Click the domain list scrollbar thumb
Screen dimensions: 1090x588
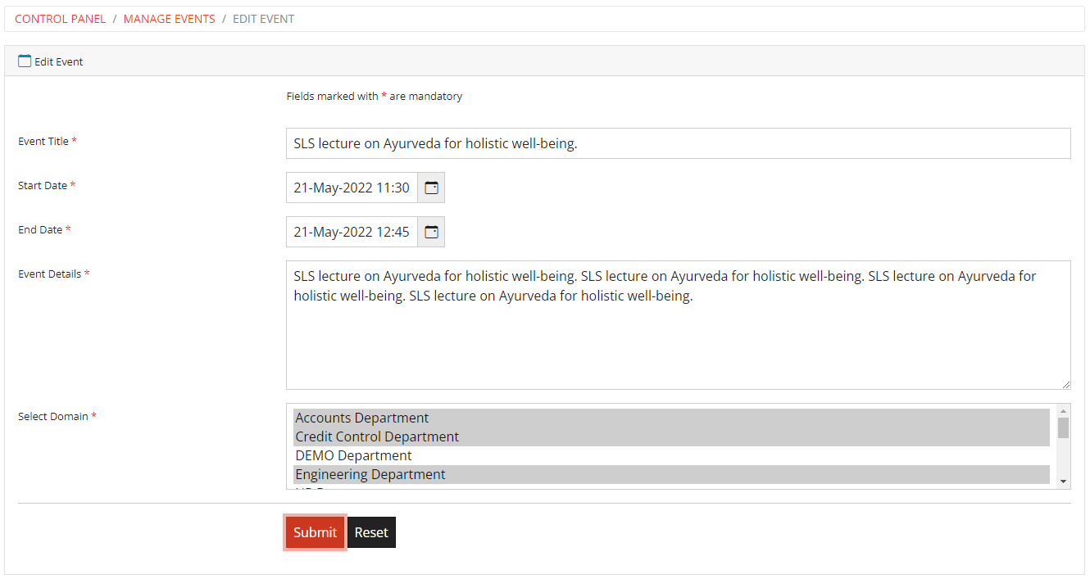(x=1063, y=427)
